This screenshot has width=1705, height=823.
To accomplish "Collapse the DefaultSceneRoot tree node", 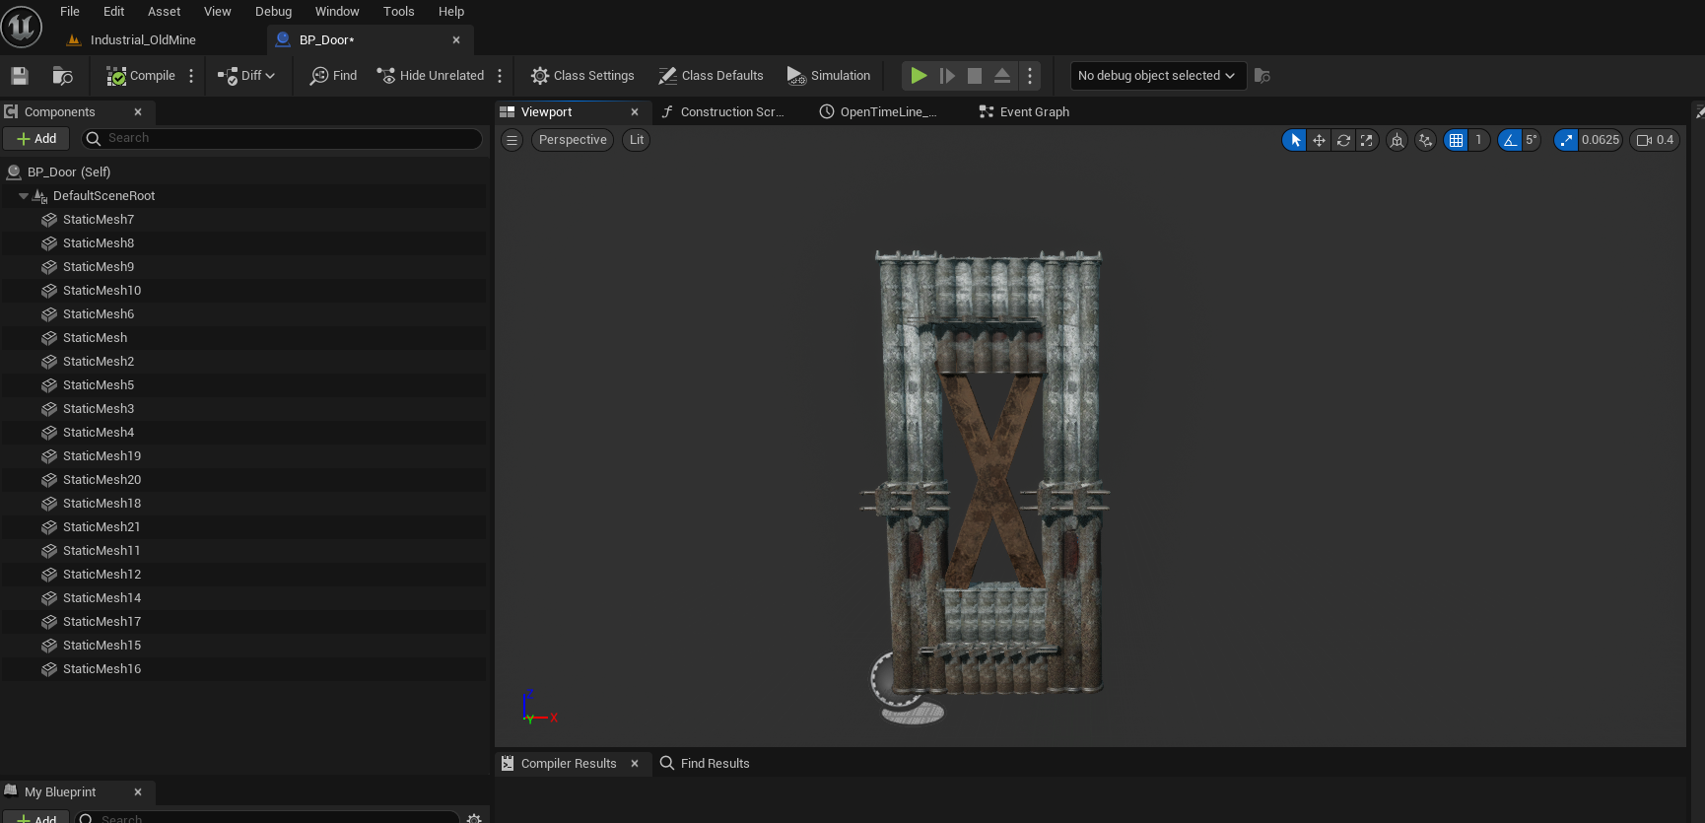I will (x=24, y=196).
